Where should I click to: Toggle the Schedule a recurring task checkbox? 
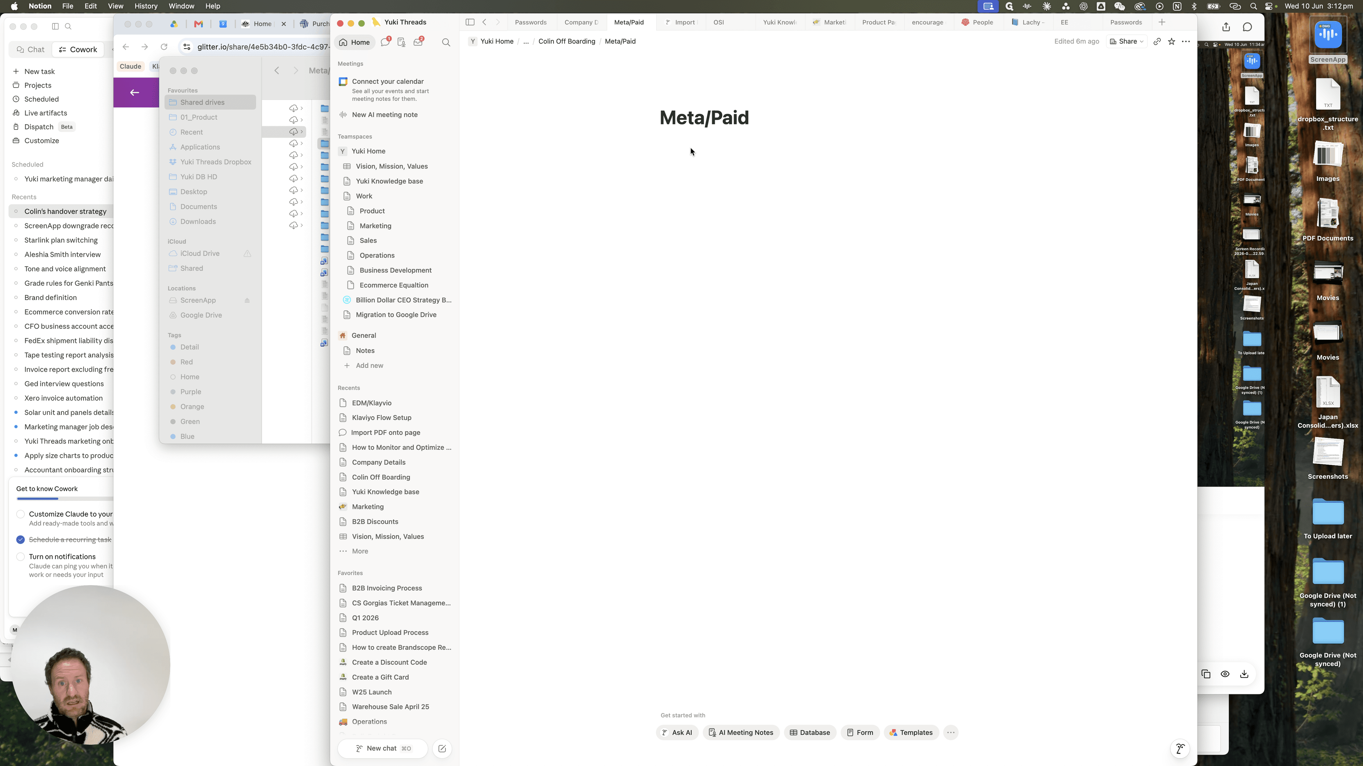[x=21, y=540]
